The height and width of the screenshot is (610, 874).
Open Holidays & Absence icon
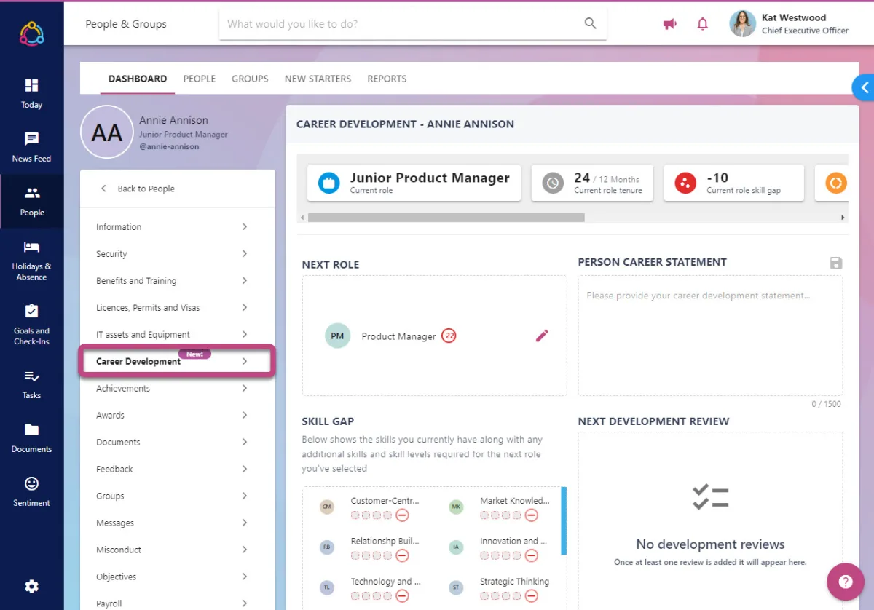coord(31,247)
